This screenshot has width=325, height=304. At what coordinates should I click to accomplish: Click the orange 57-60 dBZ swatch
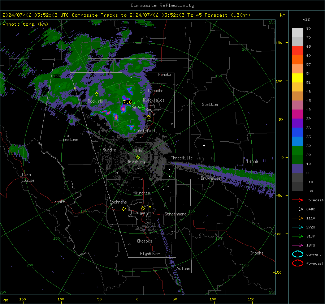point(298,60)
